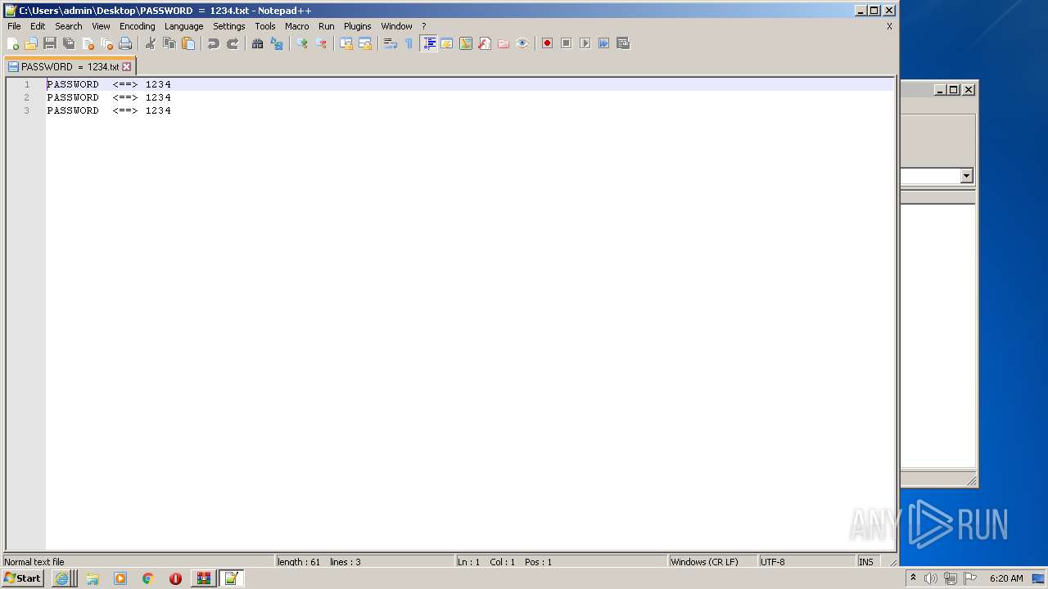The image size is (1048, 589).
Task: Zoom in with the toolbar icon
Action: tap(302, 43)
